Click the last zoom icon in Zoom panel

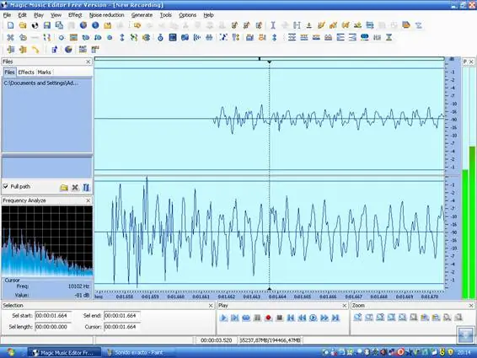[x=458, y=318]
